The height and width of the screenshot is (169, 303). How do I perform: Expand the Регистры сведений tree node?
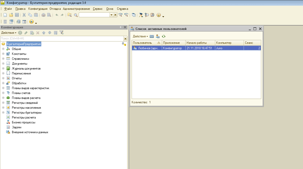point(3,103)
